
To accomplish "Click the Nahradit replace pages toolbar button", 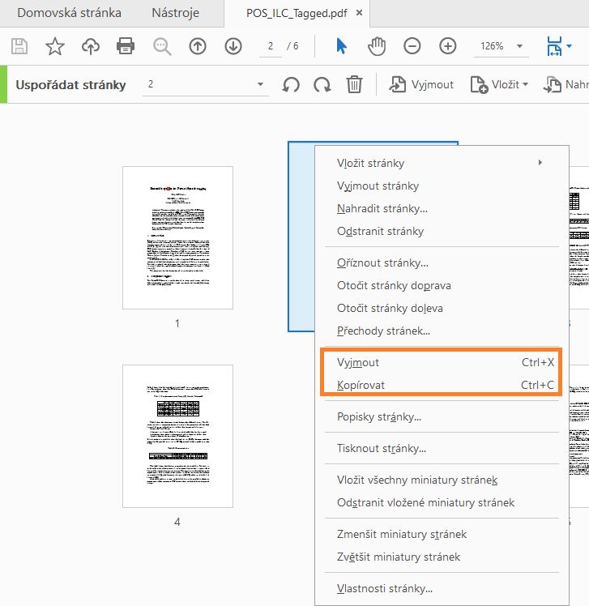I will click(x=566, y=84).
